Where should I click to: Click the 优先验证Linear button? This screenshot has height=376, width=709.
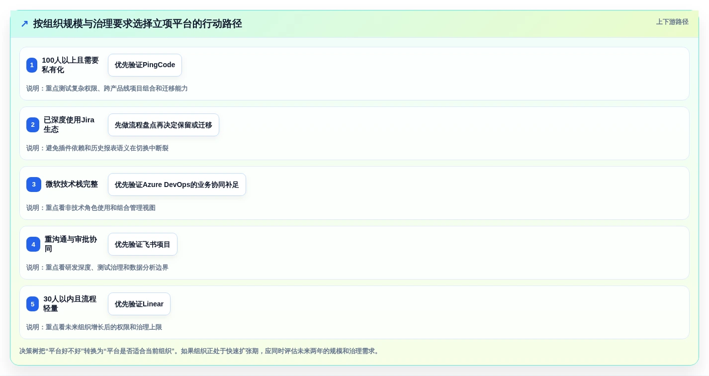point(139,304)
